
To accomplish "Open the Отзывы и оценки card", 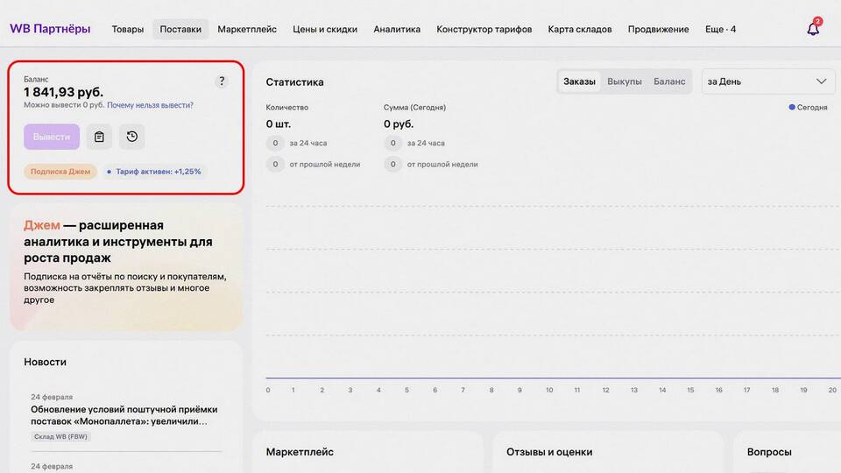I will coord(549,452).
